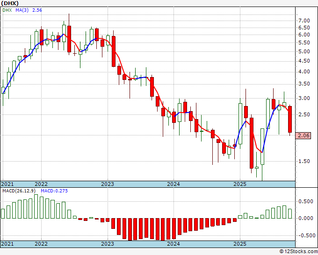Click 2022 on the MACD timeline

pyautogui.click(x=41, y=244)
